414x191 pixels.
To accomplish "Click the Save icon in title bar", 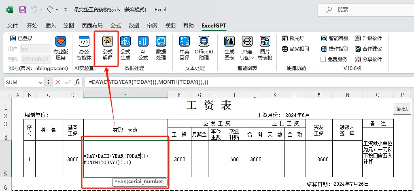I will (23, 10).
